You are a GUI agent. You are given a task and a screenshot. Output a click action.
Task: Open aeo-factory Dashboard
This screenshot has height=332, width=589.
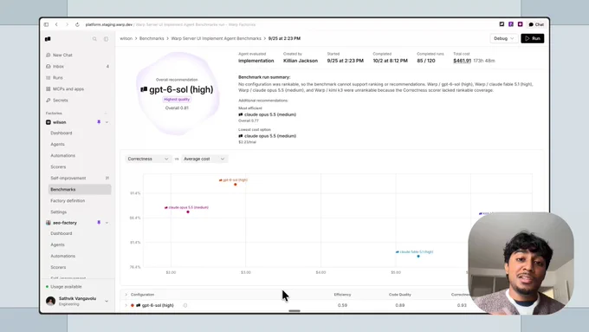click(x=61, y=233)
